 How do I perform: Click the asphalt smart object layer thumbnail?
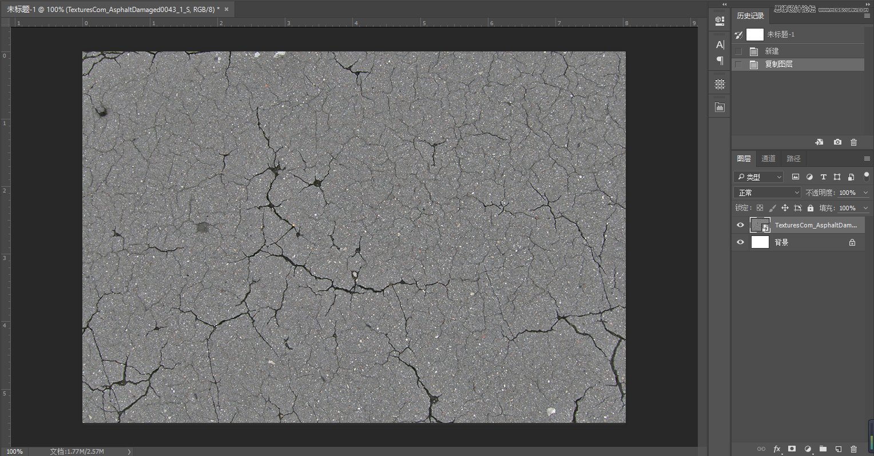760,225
